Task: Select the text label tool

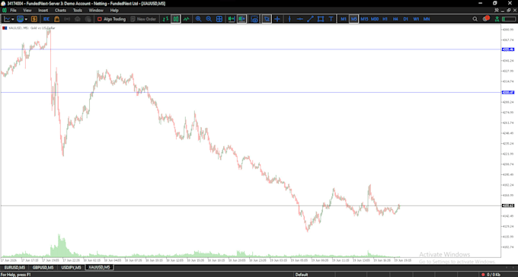Action: (331, 19)
